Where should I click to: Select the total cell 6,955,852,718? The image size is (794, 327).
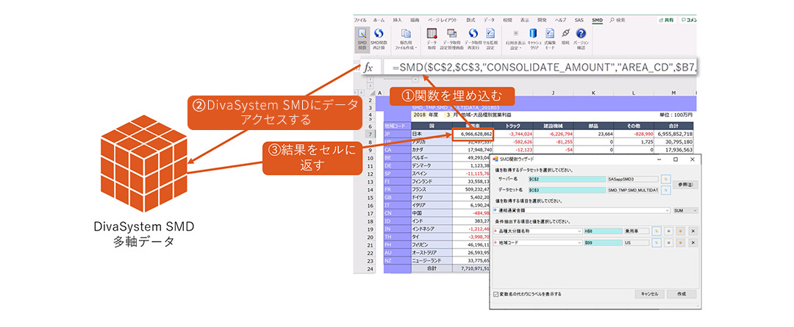pyautogui.click(x=673, y=134)
